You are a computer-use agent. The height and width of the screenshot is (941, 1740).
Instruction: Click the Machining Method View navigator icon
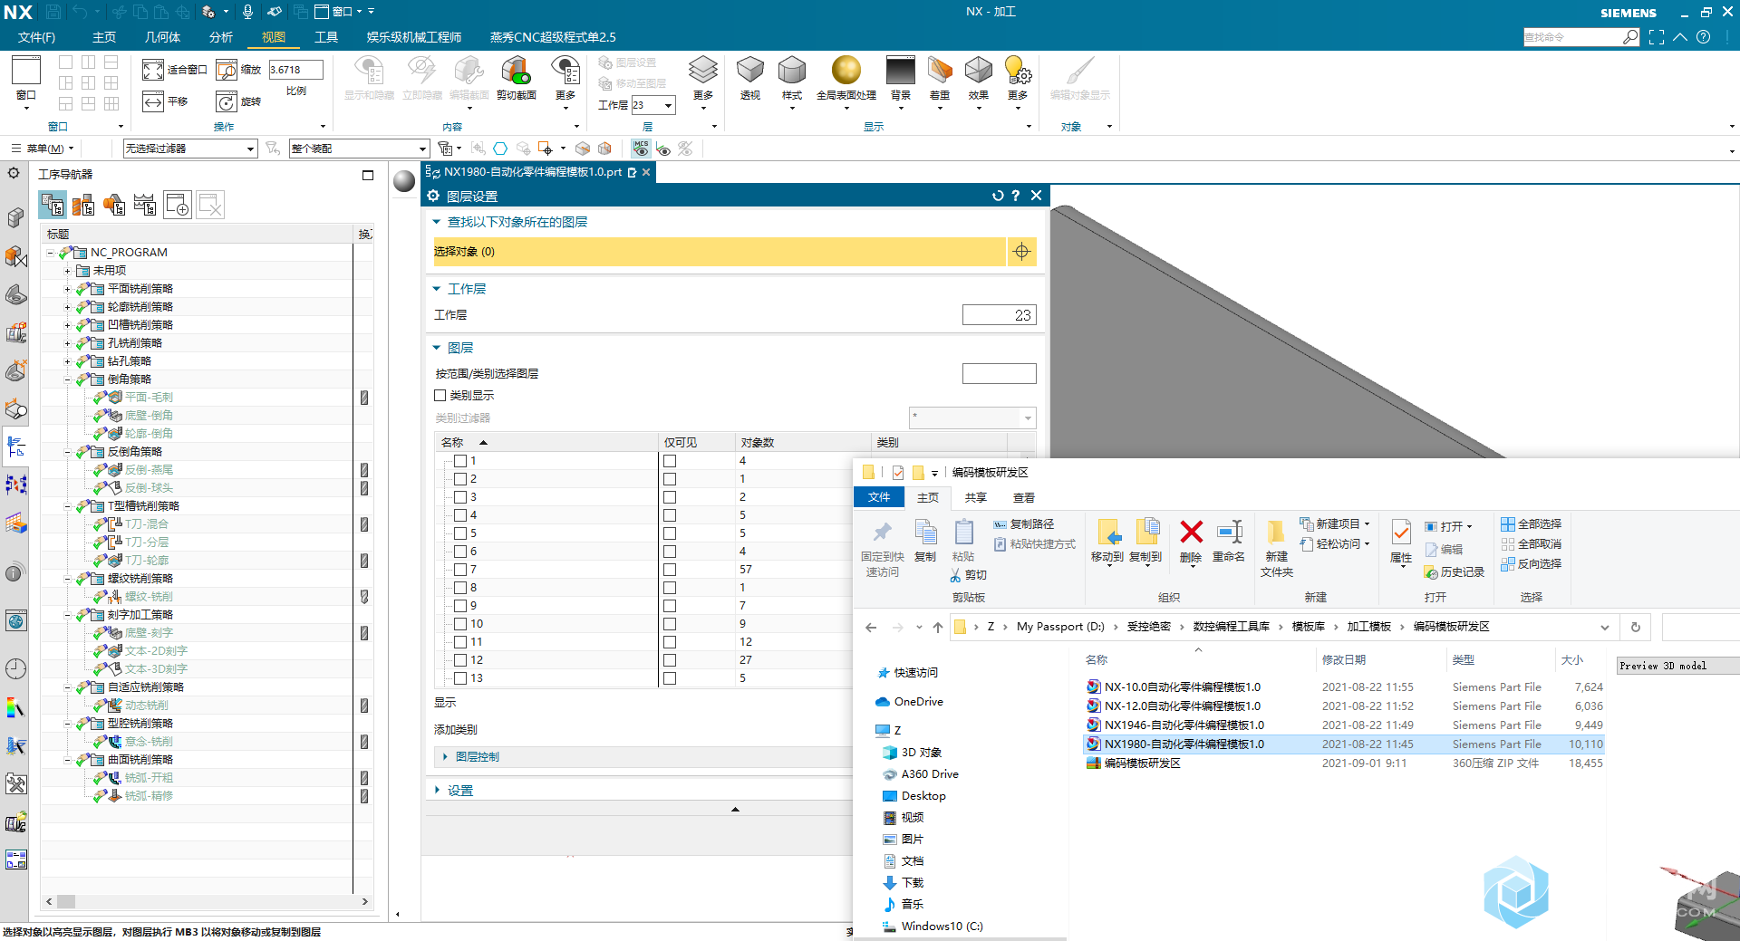(x=145, y=206)
